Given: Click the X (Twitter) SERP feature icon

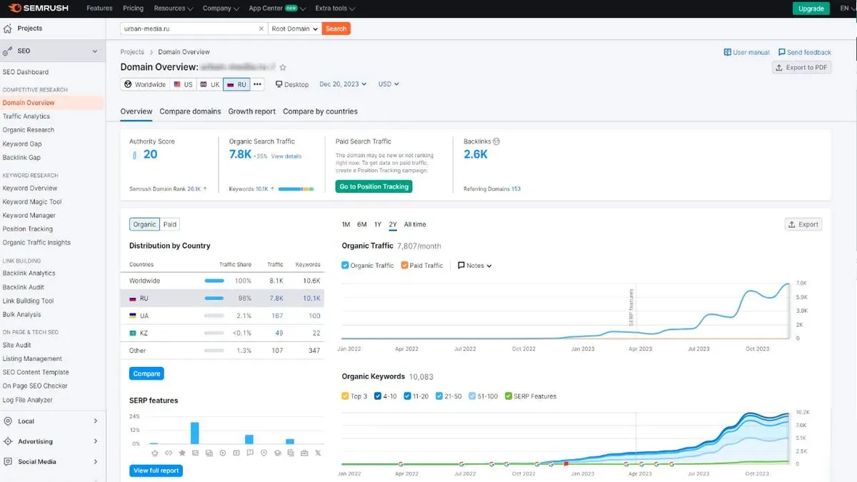Looking at the screenshot, I should tap(318, 453).
